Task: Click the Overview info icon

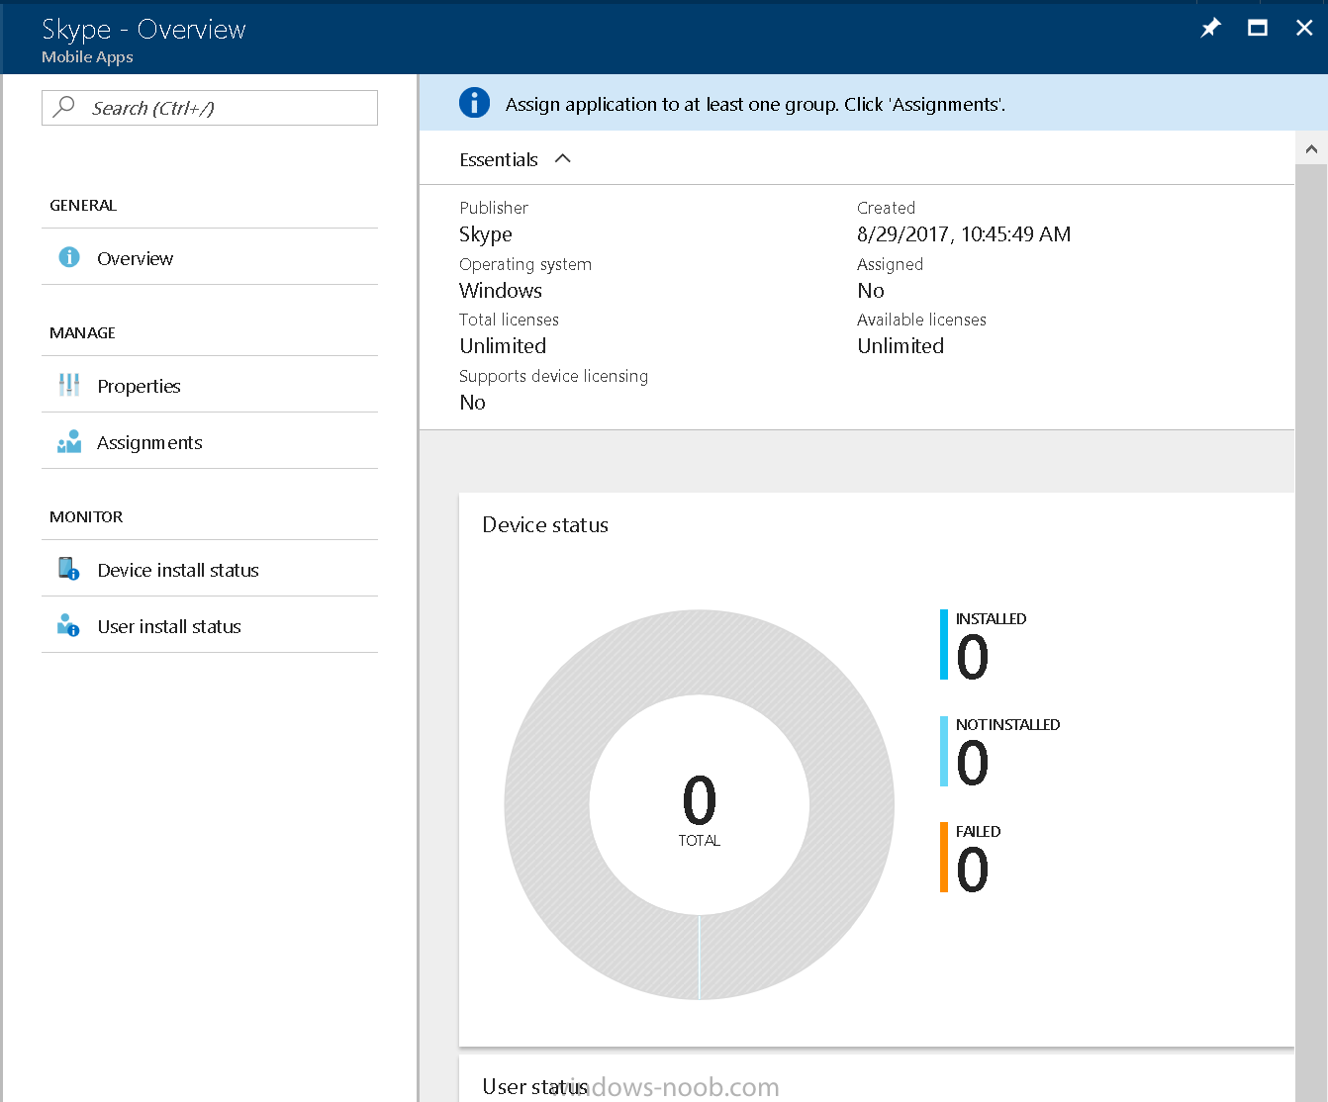Action: (69, 257)
